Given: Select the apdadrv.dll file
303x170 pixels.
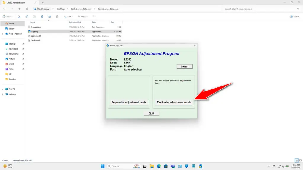Looking at the screenshot, I should click(x=75, y=36).
